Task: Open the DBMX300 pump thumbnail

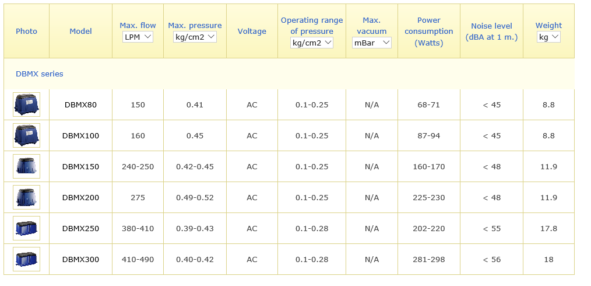Action: point(26,259)
